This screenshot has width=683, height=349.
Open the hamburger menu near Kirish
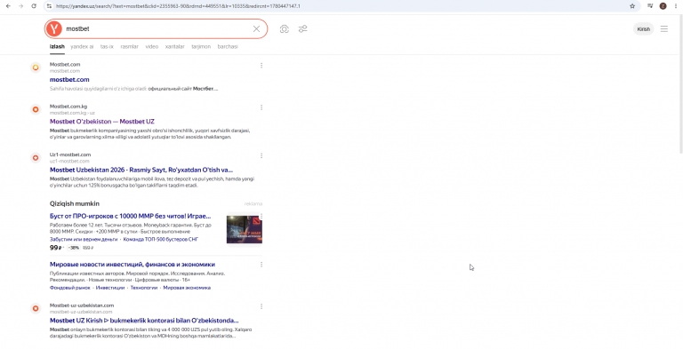(x=663, y=29)
